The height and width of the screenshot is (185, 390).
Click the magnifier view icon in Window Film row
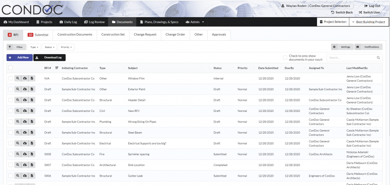point(18,78)
